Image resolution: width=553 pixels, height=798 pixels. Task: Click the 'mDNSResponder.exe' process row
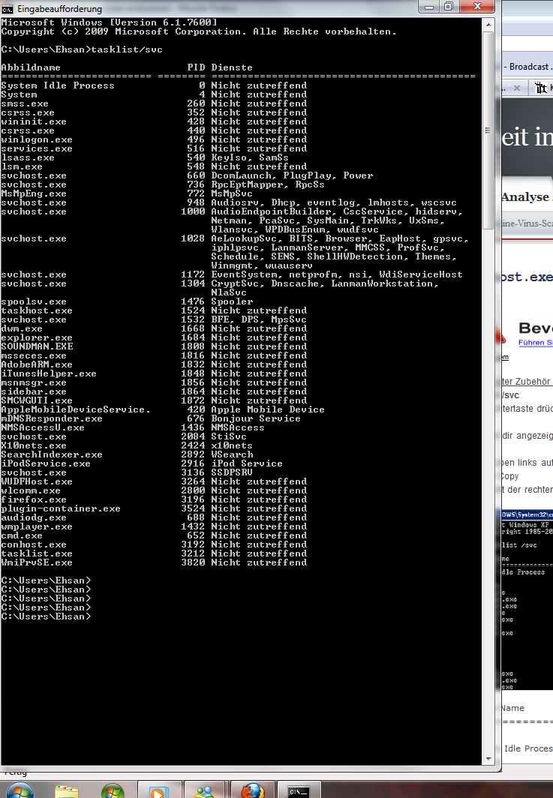coord(151,418)
